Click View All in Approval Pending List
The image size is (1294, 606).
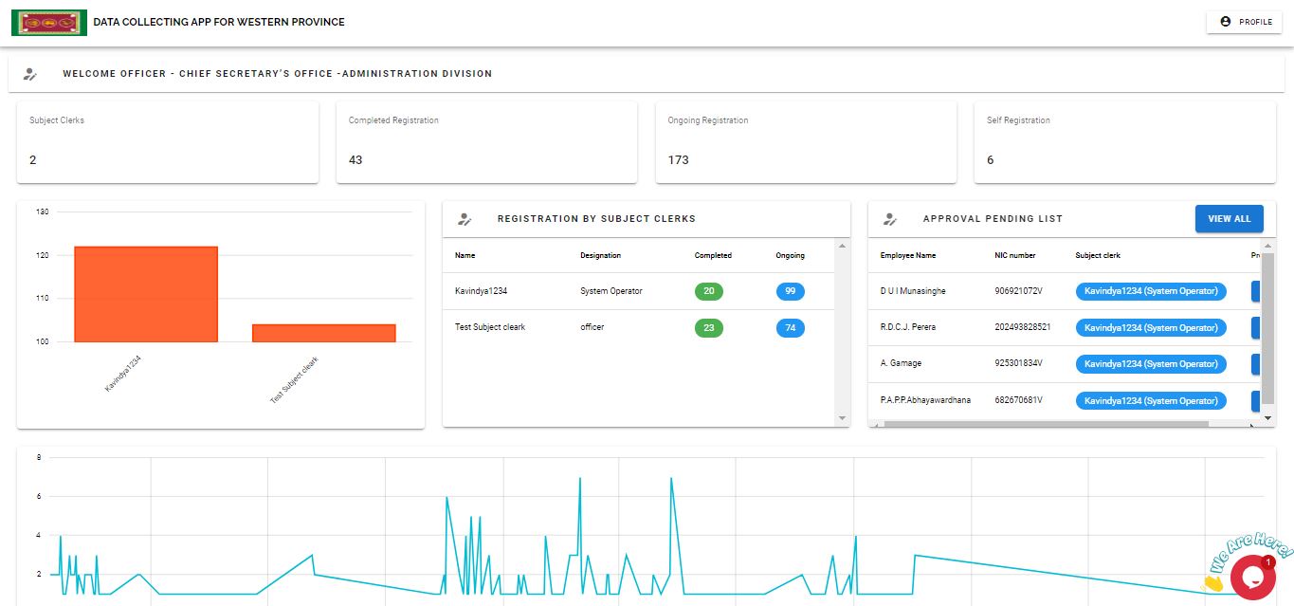coord(1230,219)
